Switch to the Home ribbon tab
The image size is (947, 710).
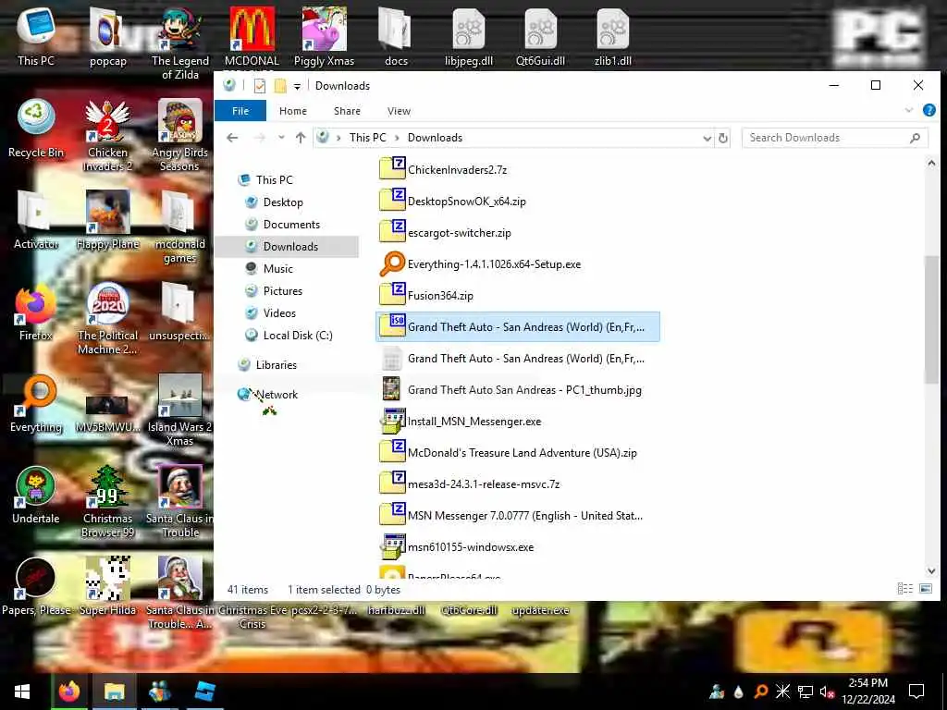293,111
